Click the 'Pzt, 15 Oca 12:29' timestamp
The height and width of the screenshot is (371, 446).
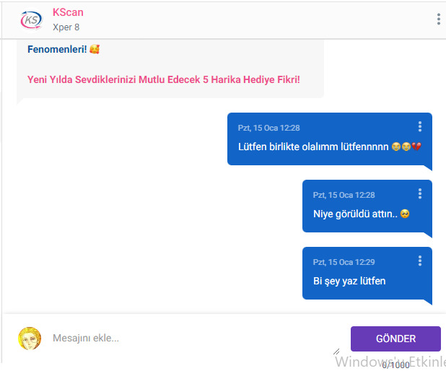click(344, 262)
